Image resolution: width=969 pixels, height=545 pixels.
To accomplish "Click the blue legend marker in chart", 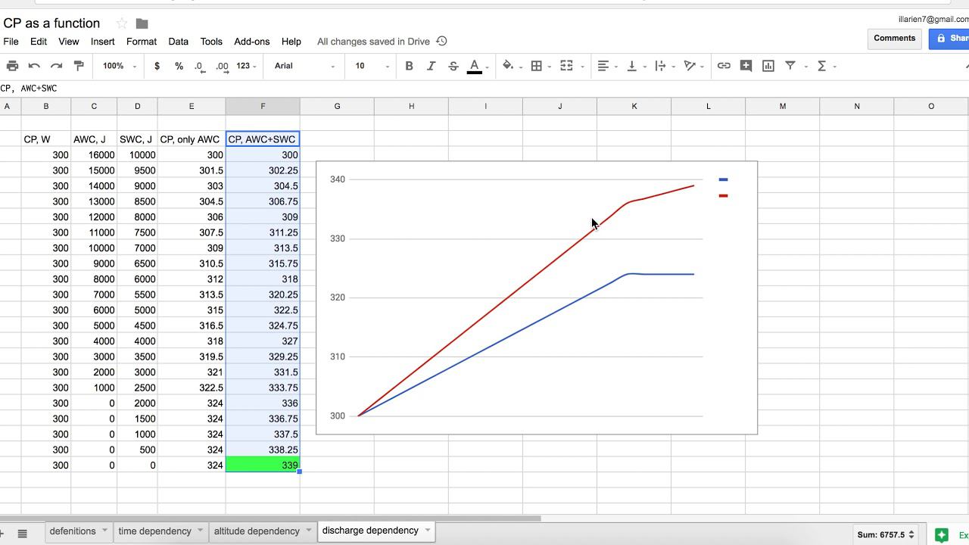I will (723, 179).
